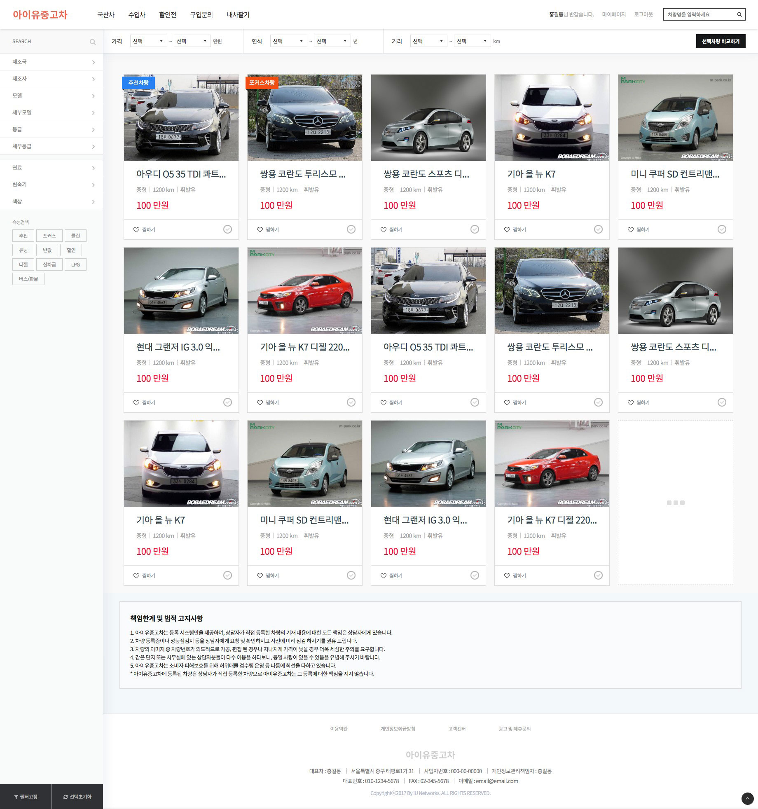The image size is (758, 809).
Task: Click the 아이유중고차 header logo
Action: pyautogui.click(x=40, y=15)
